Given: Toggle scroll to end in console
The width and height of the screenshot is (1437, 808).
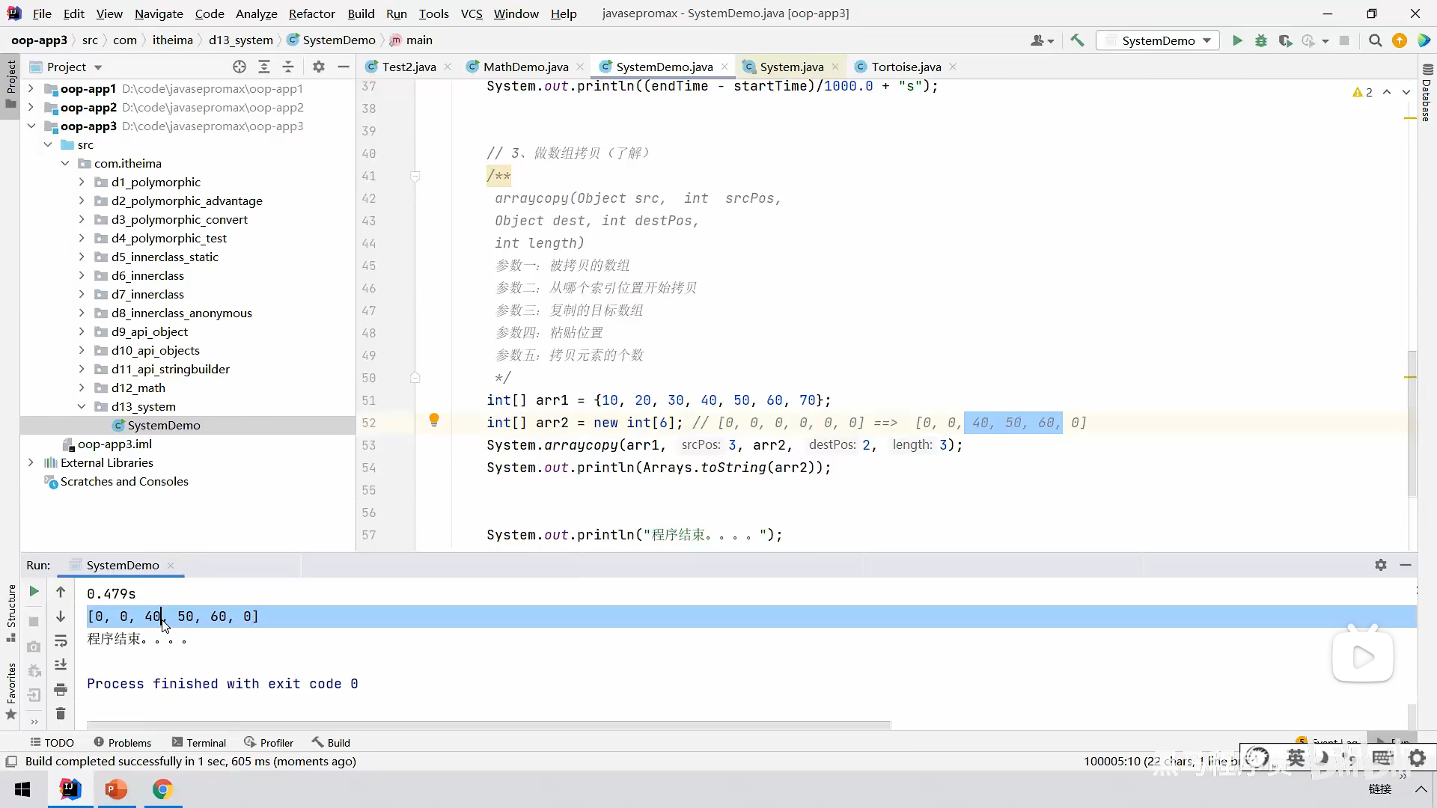Looking at the screenshot, I should click(61, 664).
